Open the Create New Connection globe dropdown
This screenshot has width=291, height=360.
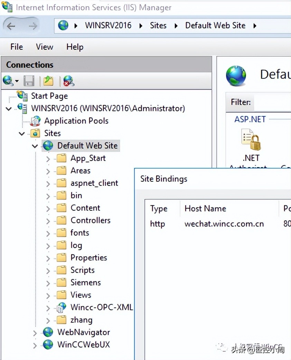10,81
